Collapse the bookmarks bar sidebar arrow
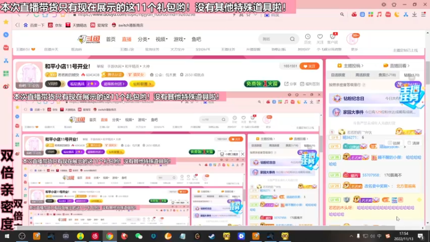 tap(17, 25)
